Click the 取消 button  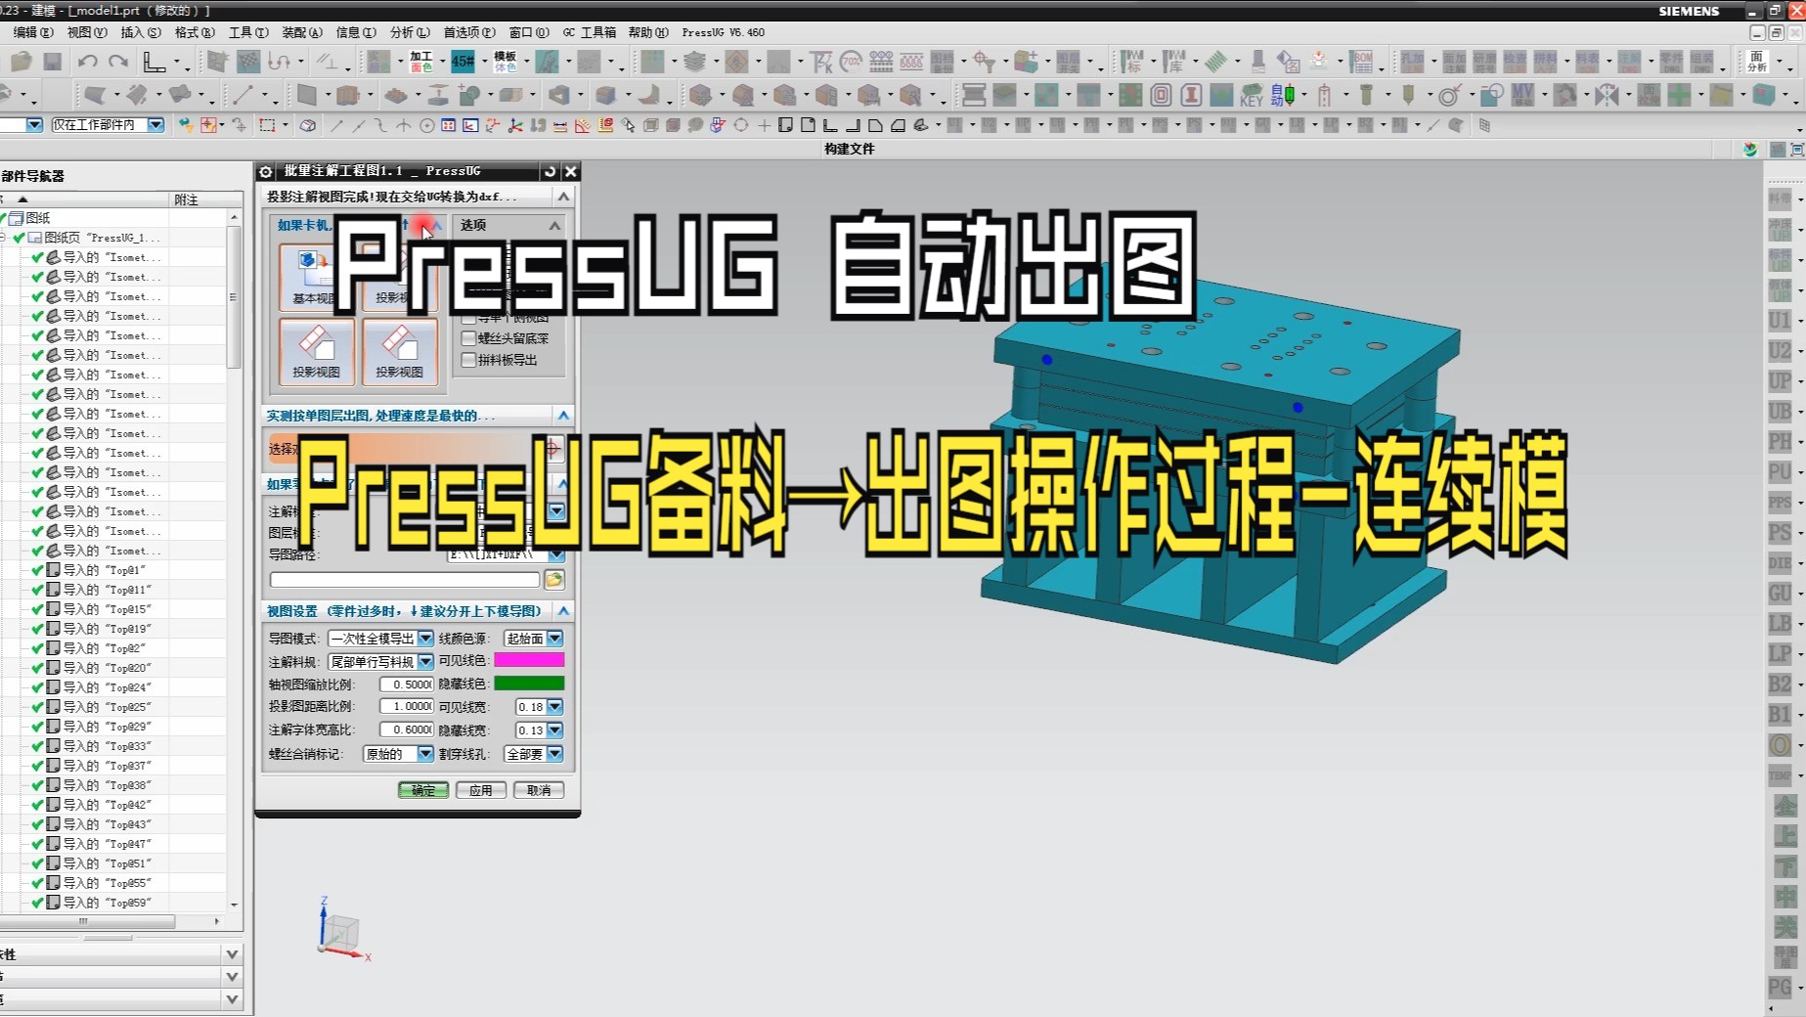[539, 790]
